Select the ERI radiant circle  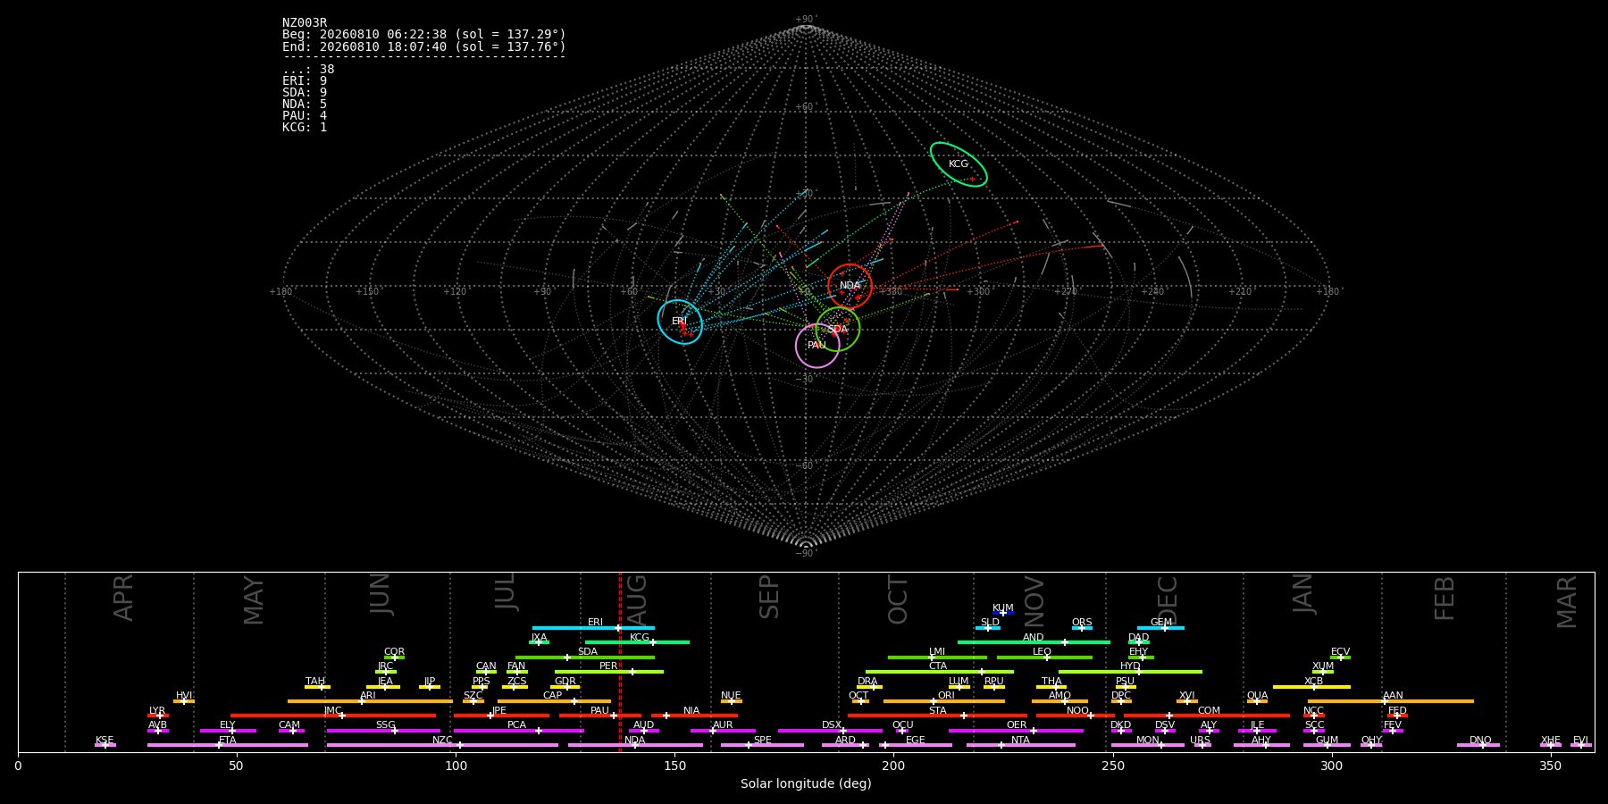point(680,322)
